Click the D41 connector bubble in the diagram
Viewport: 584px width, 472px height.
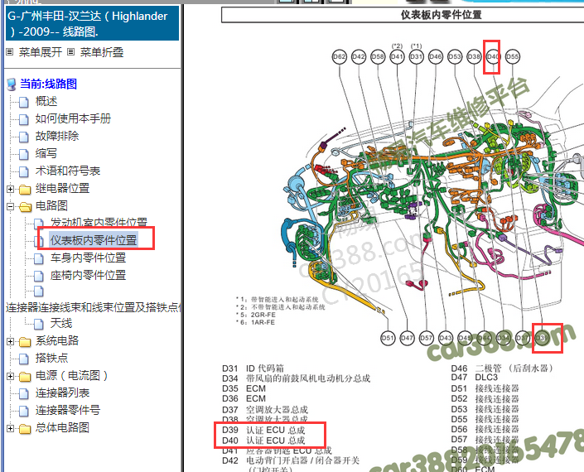pos(397,57)
